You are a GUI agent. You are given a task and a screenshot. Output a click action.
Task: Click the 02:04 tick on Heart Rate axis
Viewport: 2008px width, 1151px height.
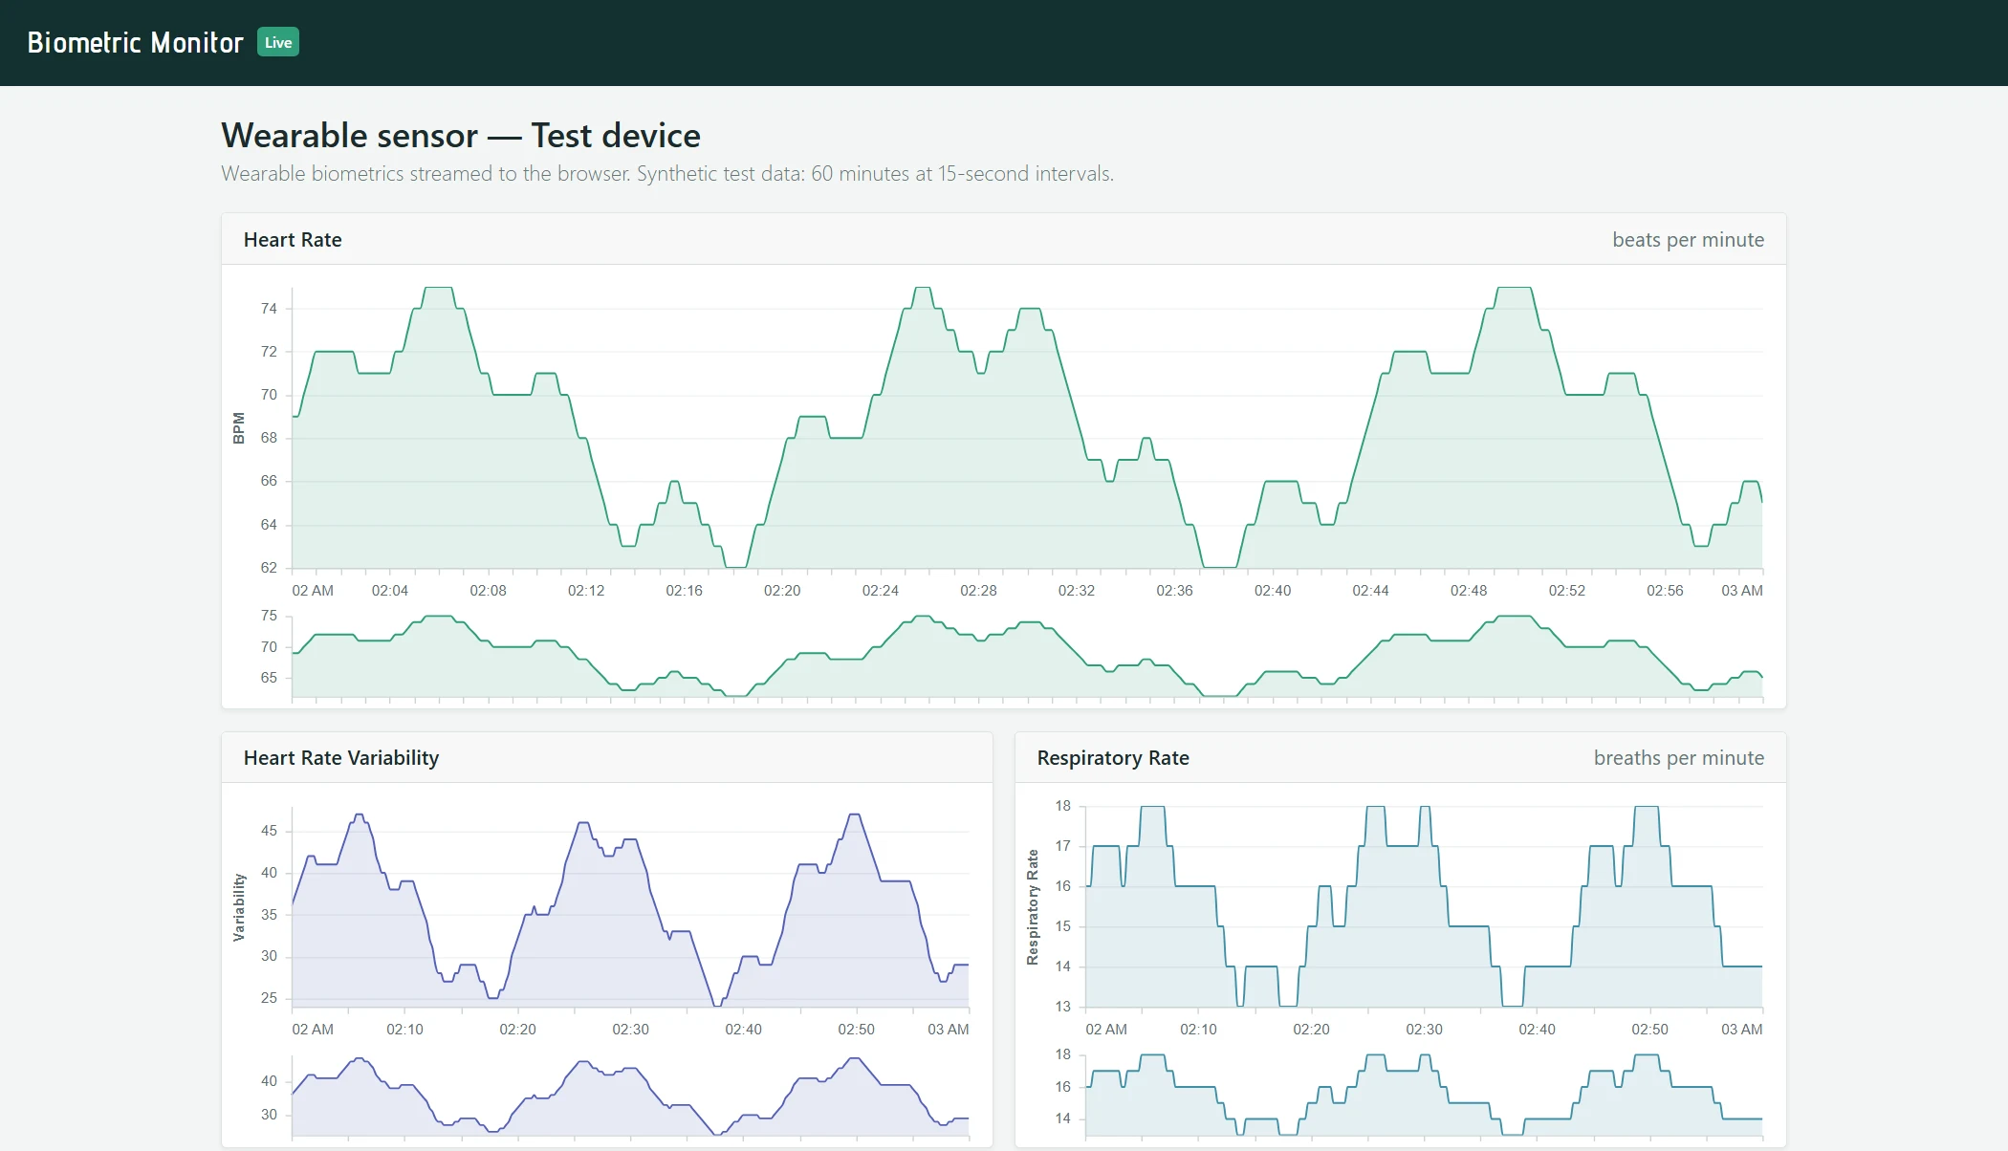(x=390, y=591)
